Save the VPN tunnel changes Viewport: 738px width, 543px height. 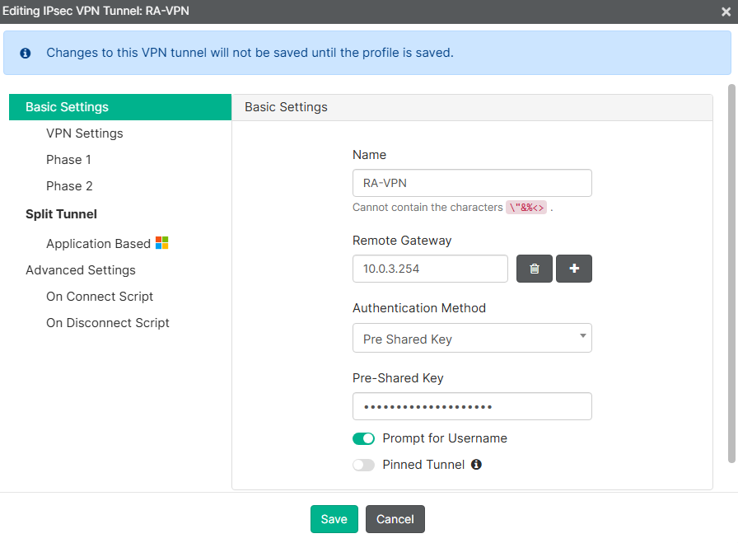click(x=334, y=519)
